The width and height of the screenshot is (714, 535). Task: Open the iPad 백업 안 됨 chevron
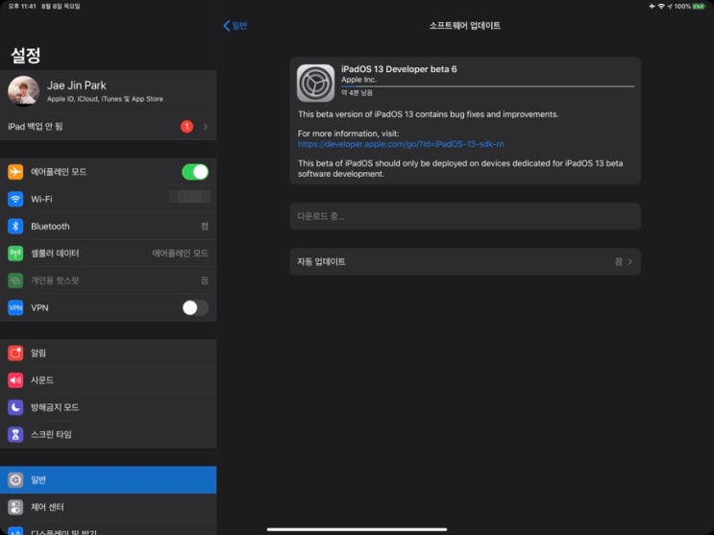click(206, 127)
